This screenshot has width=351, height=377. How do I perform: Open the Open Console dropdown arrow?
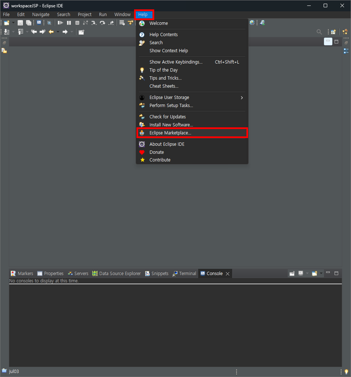pyautogui.click(x=321, y=273)
